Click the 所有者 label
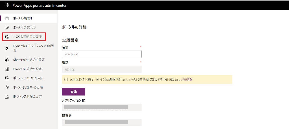Screen dimensions: 289x129 67,115
